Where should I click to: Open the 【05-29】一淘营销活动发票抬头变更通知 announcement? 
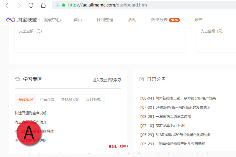coord(172,144)
